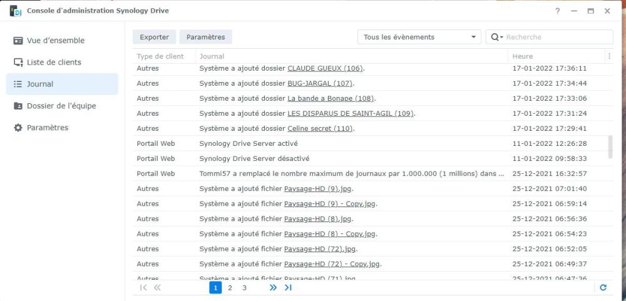The height and width of the screenshot is (301, 626).
Task: Click the timestamp 25-12-2021 07:01:40
Action: [550, 189]
